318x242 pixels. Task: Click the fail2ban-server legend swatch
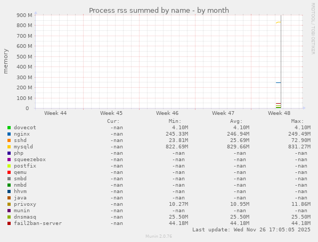9,223
